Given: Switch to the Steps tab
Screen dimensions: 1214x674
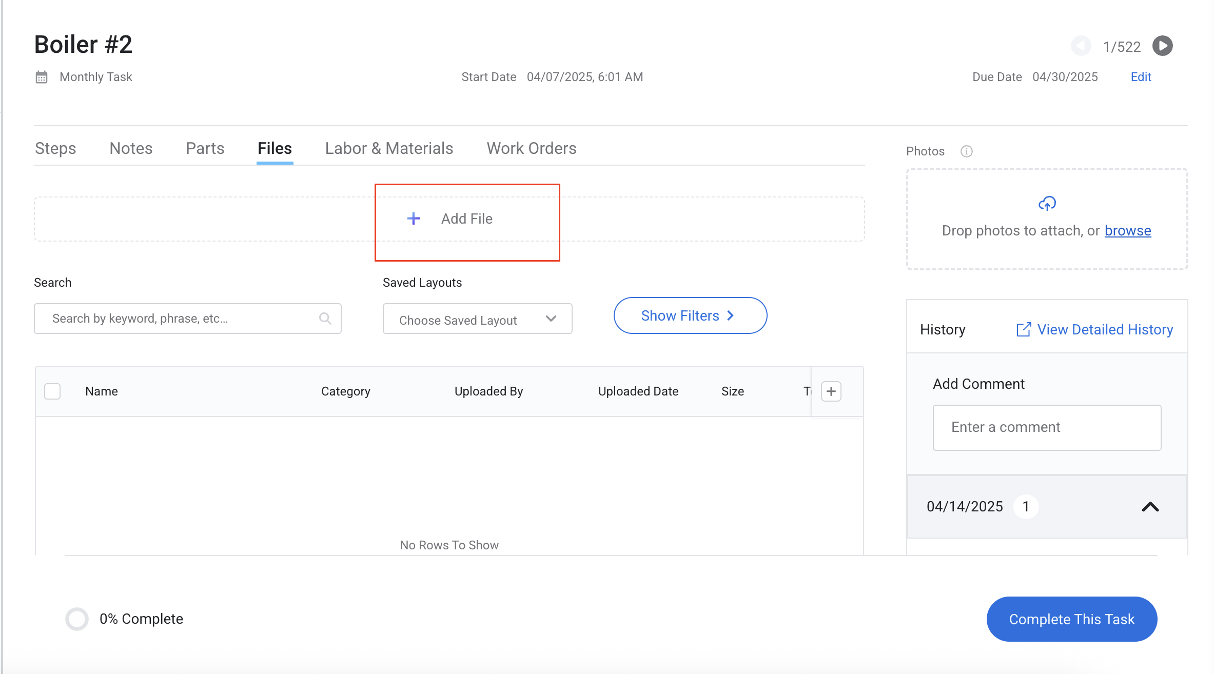Looking at the screenshot, I should point(55,148).
